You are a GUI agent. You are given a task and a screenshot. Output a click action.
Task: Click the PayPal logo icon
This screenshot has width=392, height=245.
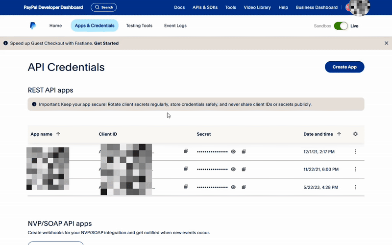point(32,25)
